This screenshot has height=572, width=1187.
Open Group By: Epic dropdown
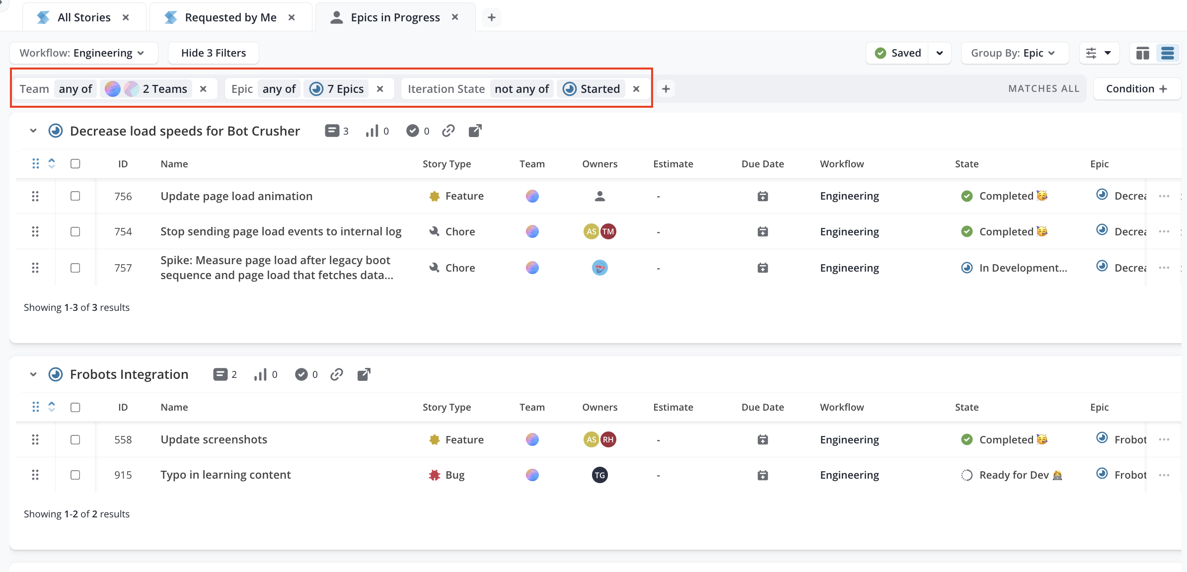coord(1014,53)
